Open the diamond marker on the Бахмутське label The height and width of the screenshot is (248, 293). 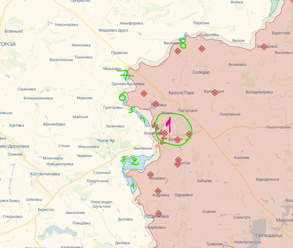pos(215,92)
